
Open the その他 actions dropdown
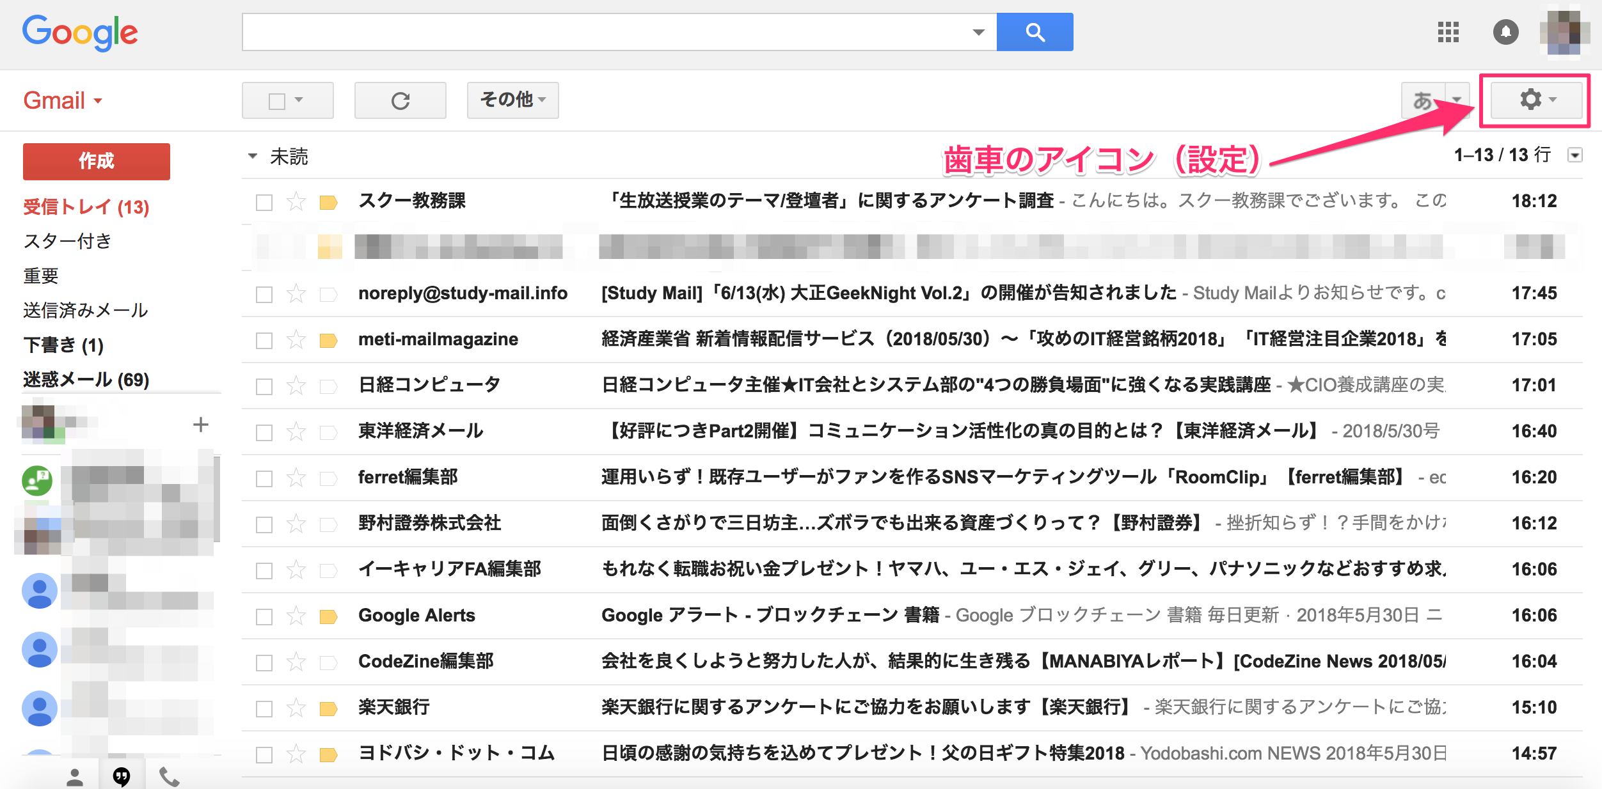tap(512, 100)
